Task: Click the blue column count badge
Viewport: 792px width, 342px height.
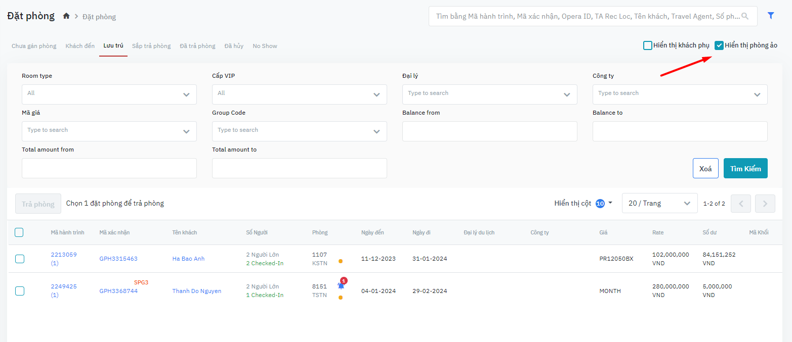Action: click(x=600, y=204)
